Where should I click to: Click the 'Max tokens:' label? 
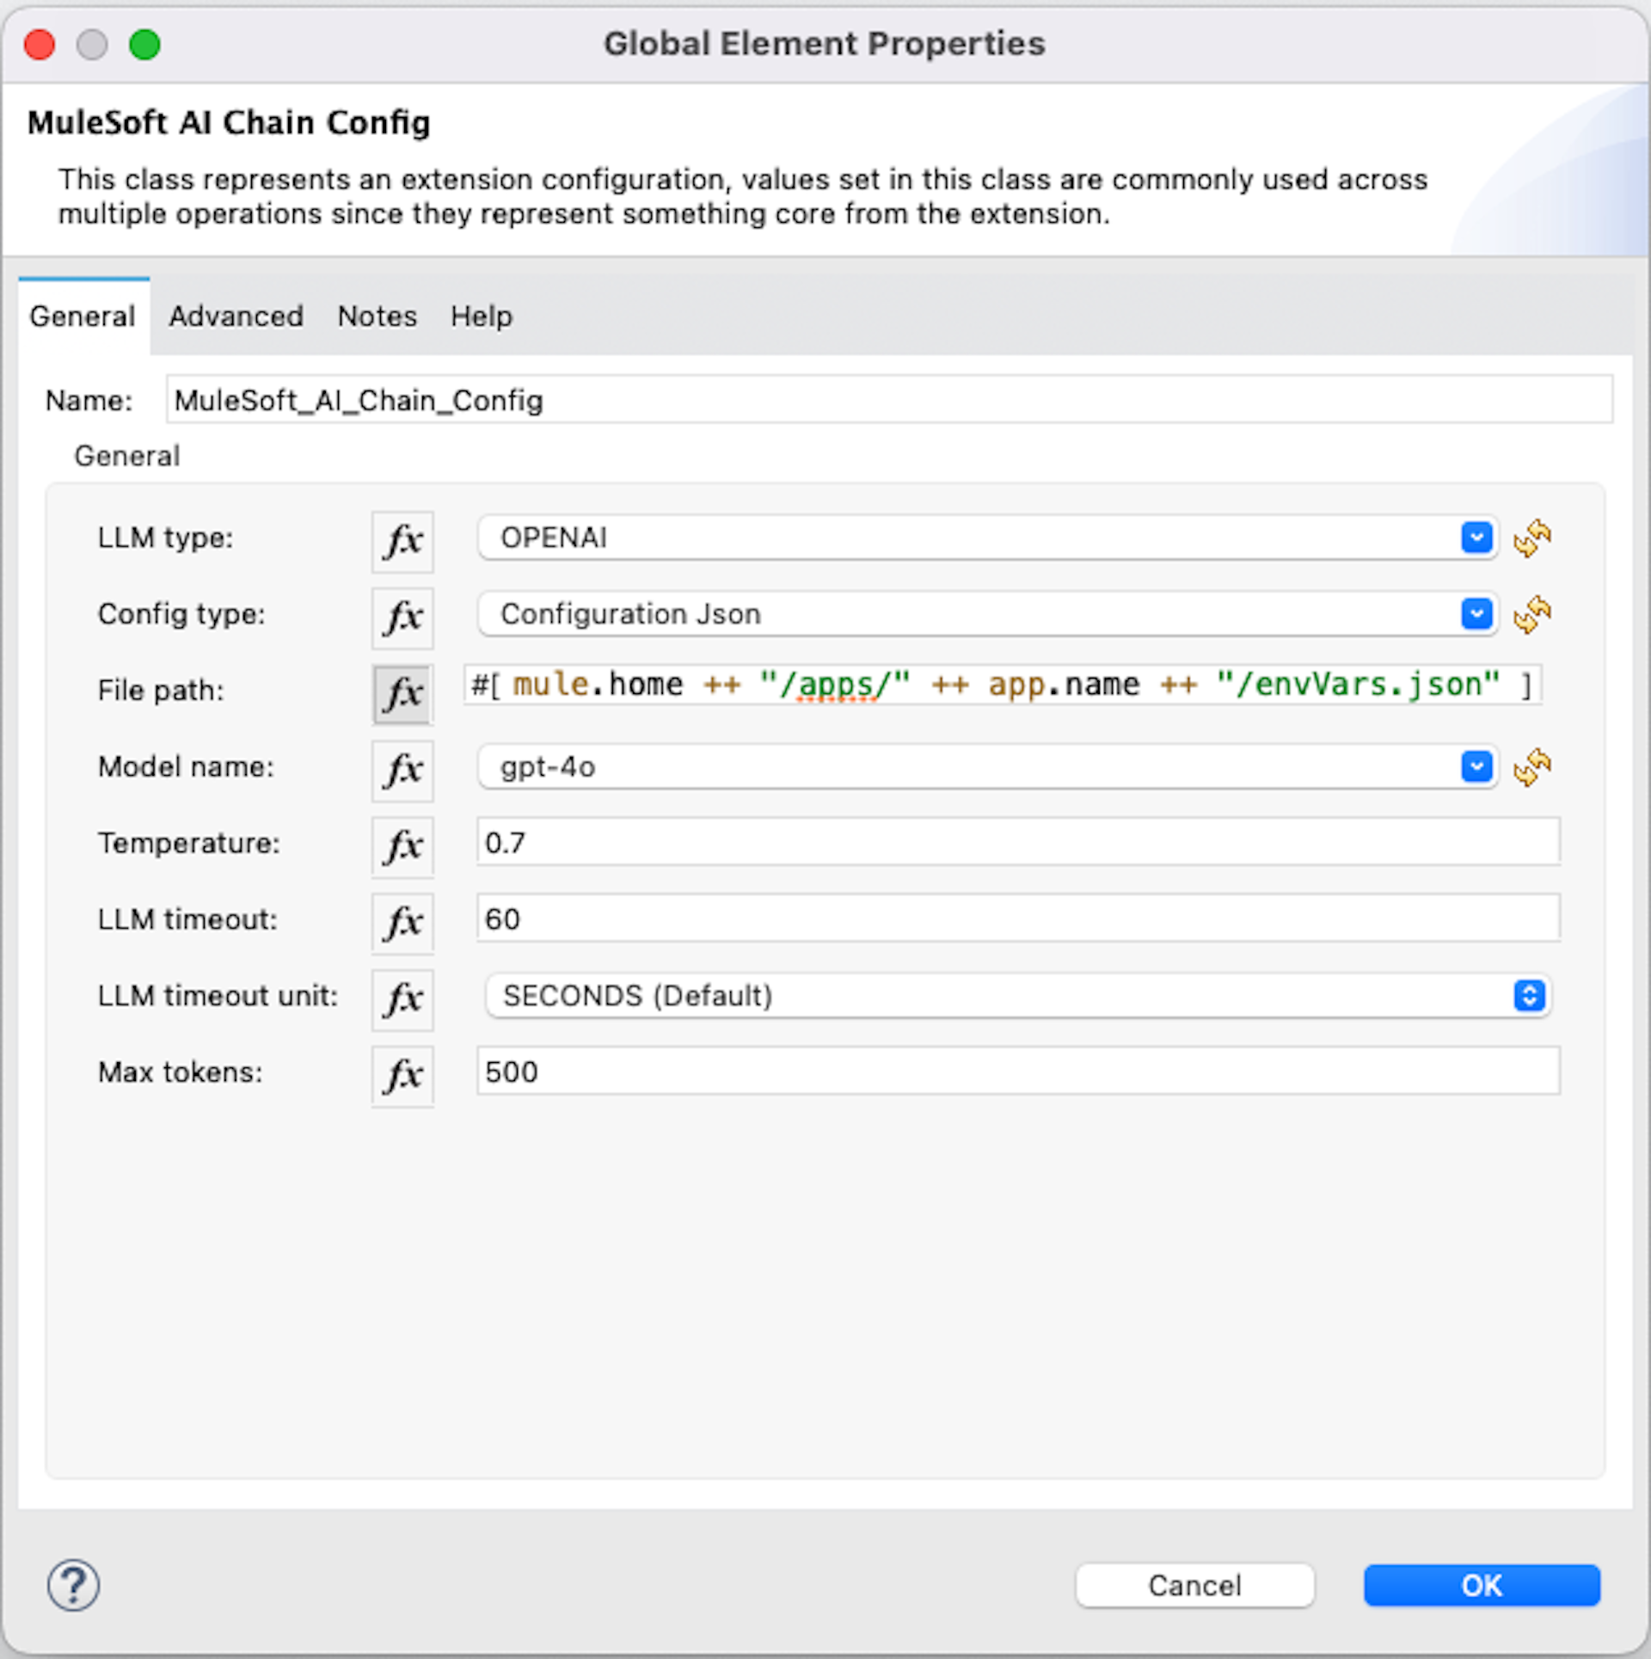coord(181,1072)
